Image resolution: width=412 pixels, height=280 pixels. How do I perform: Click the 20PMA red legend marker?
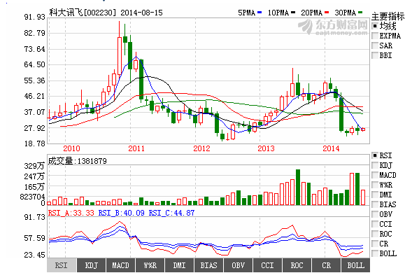327,13
